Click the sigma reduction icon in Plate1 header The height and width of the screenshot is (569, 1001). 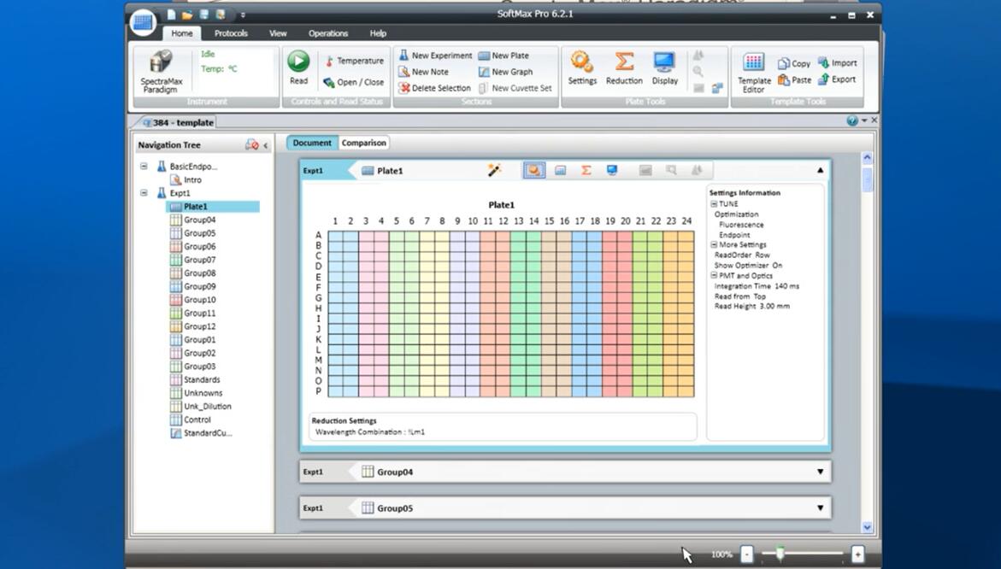pyautogui.click(x=586, y=170)
